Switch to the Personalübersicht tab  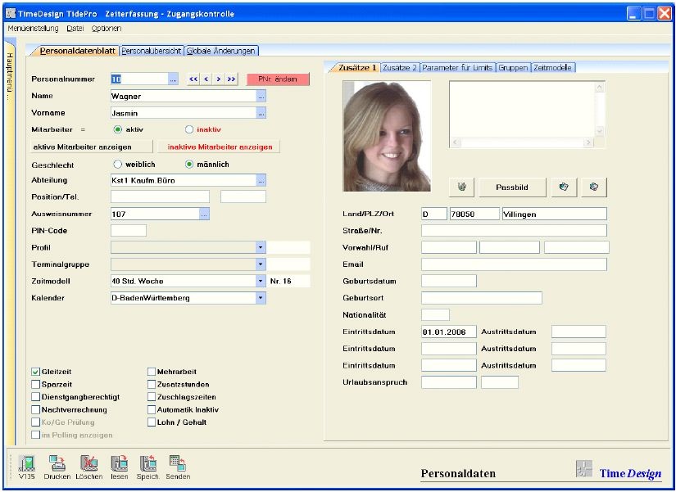pyautogui.click(x=152, y=51)
